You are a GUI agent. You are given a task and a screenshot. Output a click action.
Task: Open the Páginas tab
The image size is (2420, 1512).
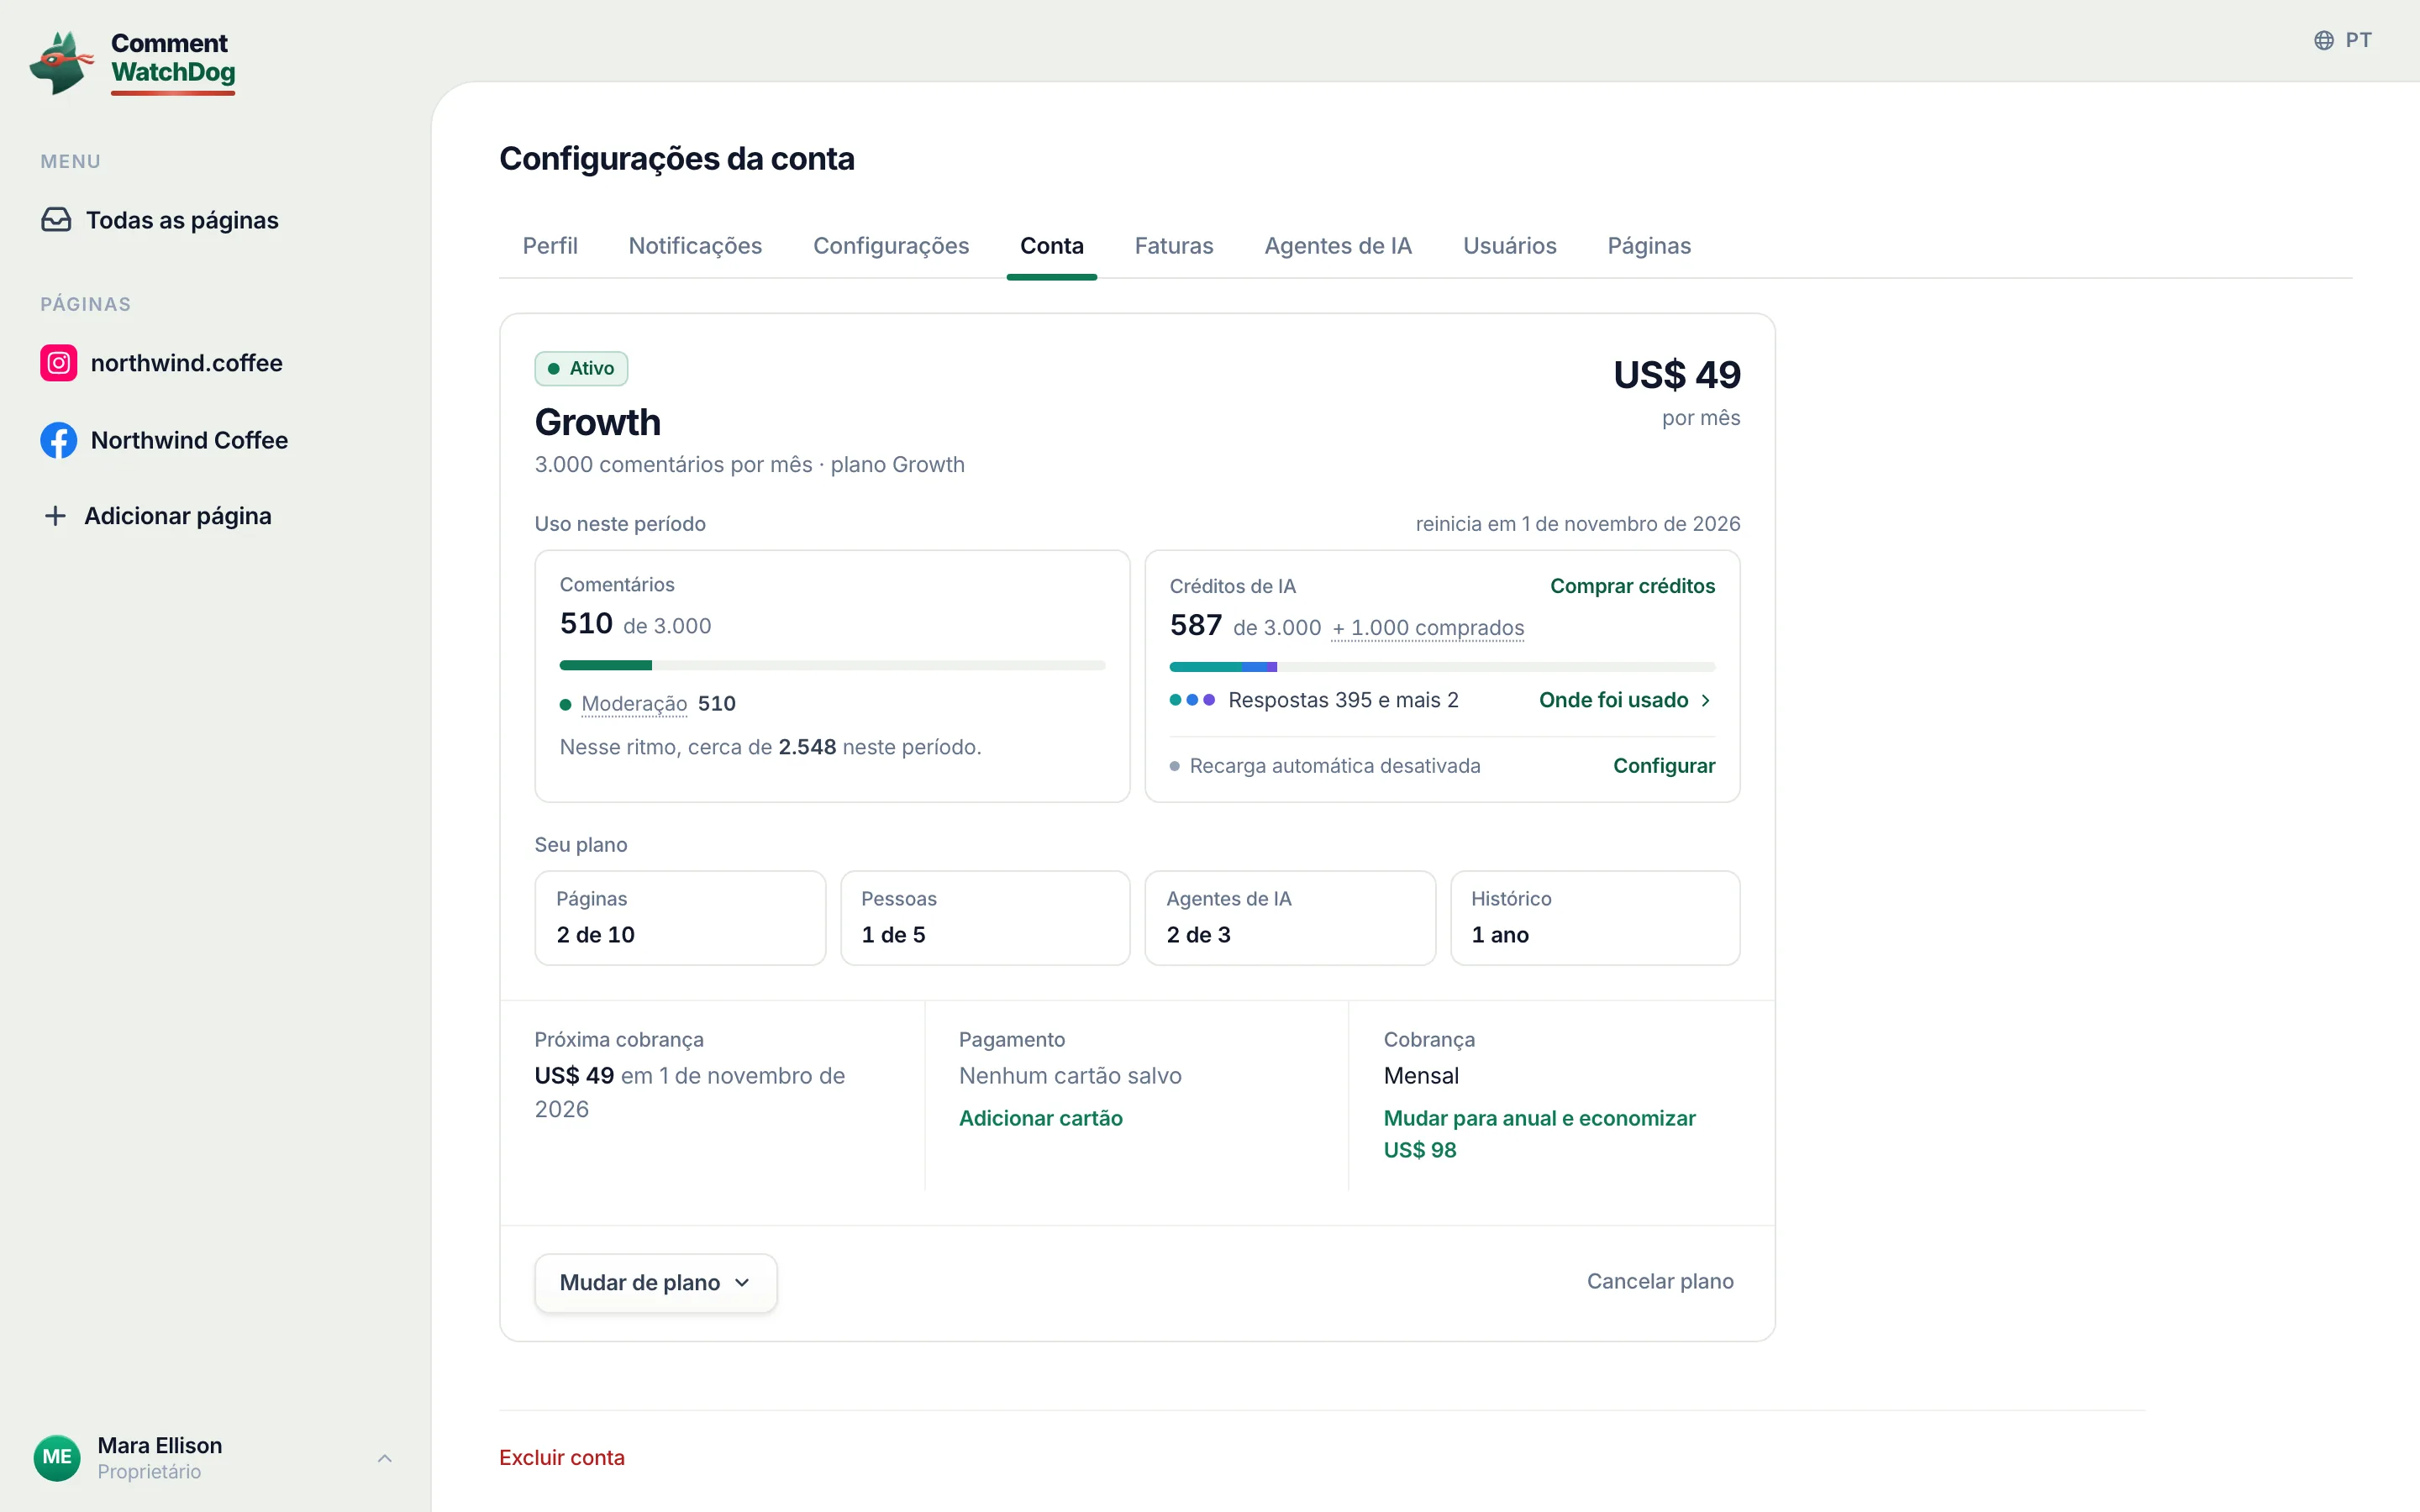pyautogui.click(x=1649, y=246)
